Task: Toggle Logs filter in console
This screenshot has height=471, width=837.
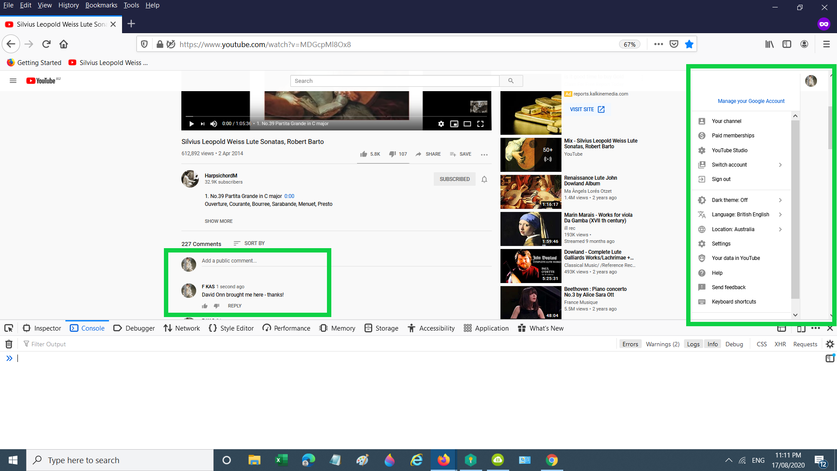Action: 693,344
